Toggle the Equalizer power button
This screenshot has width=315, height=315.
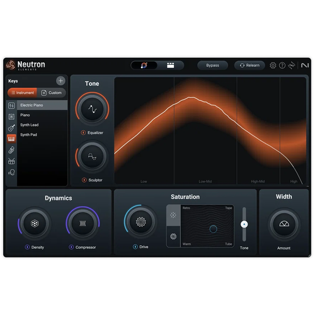83,133
